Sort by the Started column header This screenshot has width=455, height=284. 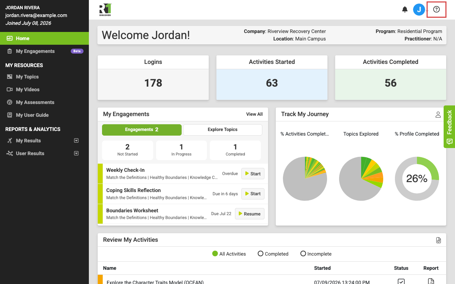[322, 268]
